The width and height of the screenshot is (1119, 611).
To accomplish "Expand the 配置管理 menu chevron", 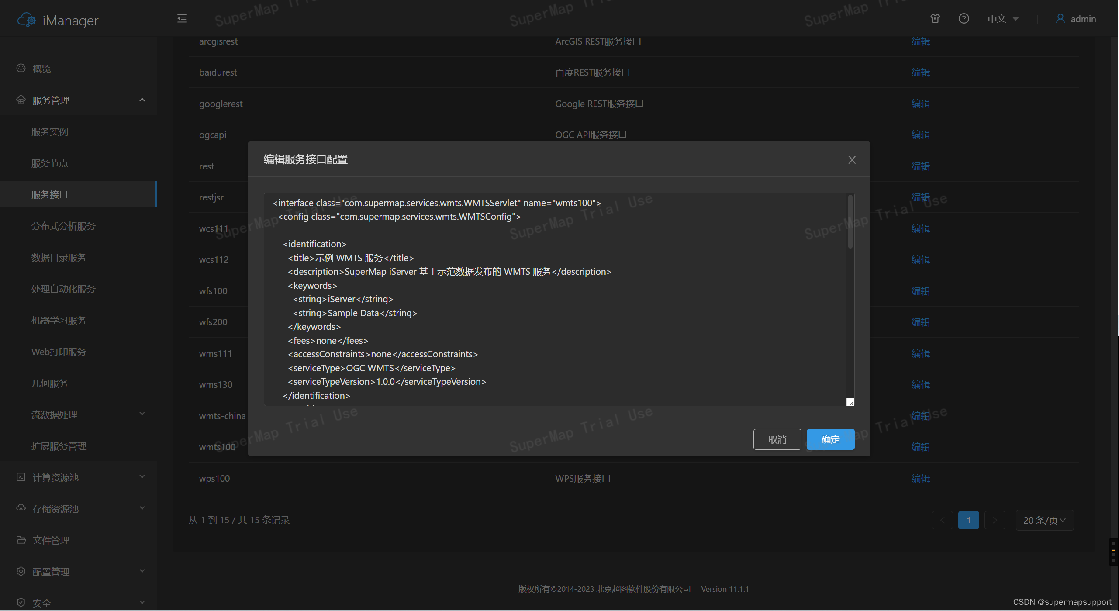I will click(142, 571).
